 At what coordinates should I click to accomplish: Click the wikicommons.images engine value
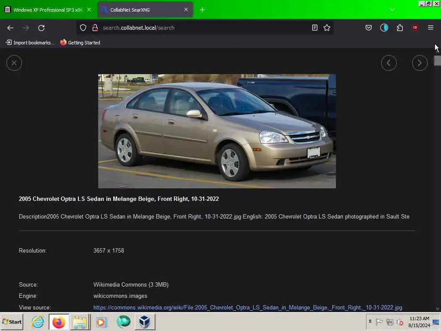[x=120, y=296]
